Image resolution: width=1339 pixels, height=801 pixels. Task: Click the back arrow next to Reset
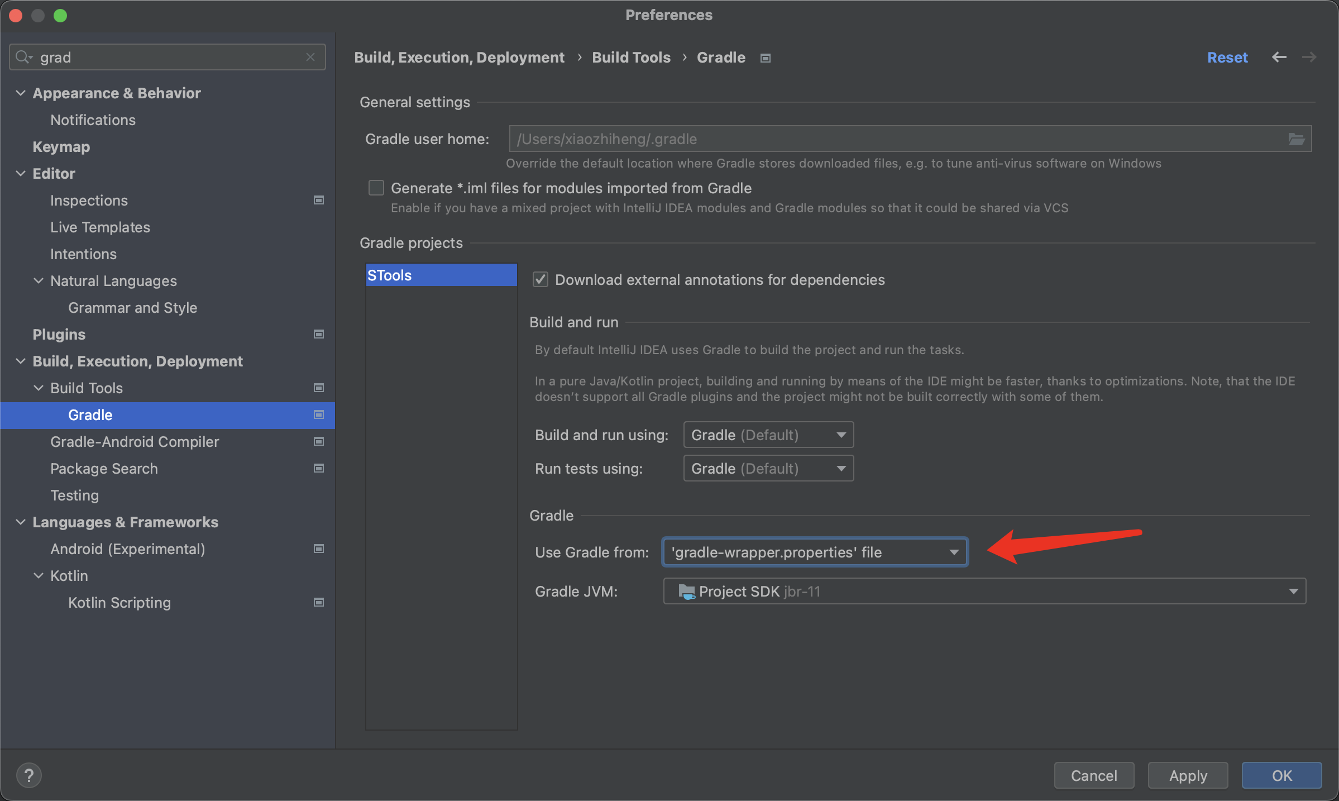point(1279,57)
